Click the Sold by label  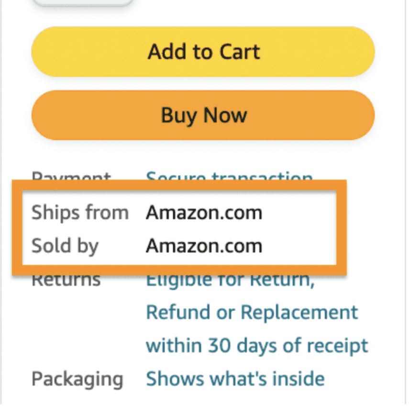click(65, 246)
